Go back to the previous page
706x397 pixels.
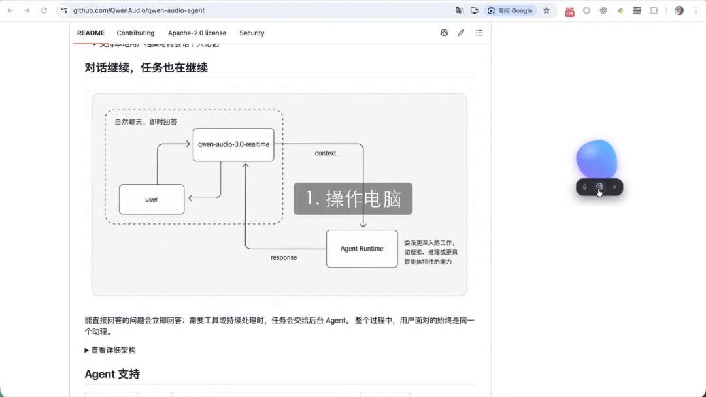pos(10,10)
